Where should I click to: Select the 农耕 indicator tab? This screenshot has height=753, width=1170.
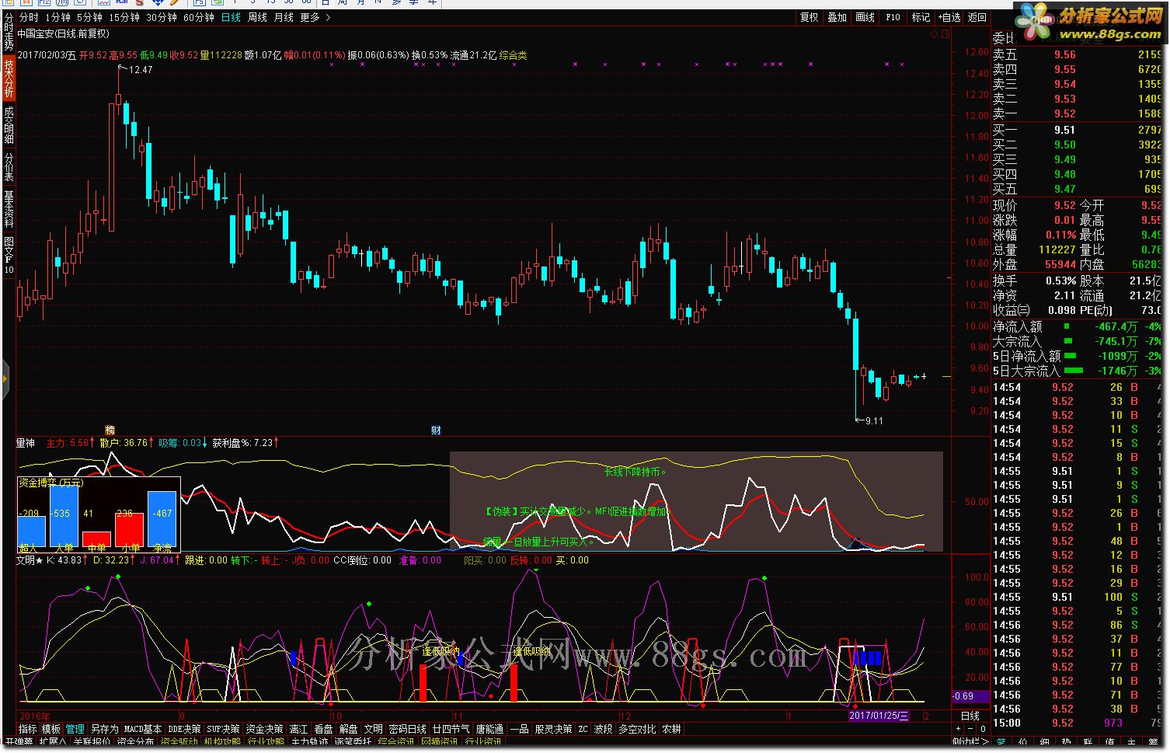click(x=671, y=729)
